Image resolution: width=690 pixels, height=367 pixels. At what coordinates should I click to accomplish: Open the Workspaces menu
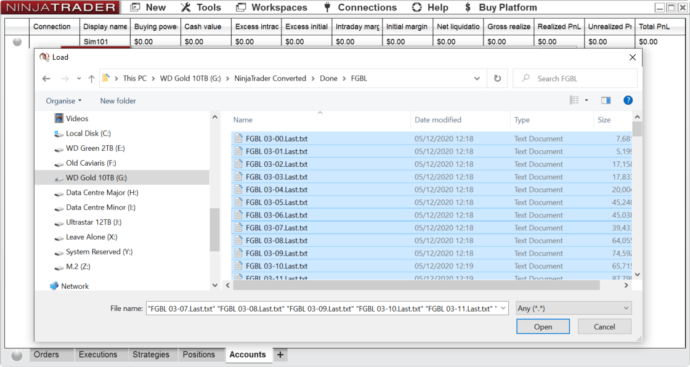pos(272,7)
